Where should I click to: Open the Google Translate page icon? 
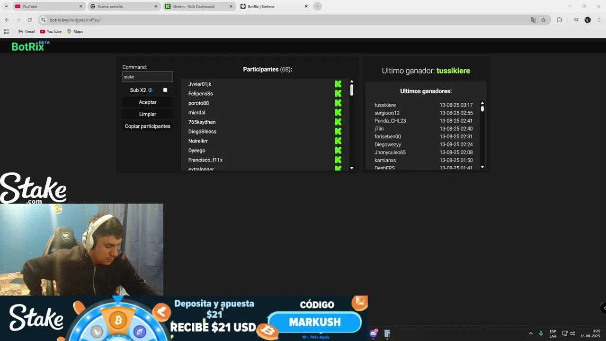tap(533, 20)
